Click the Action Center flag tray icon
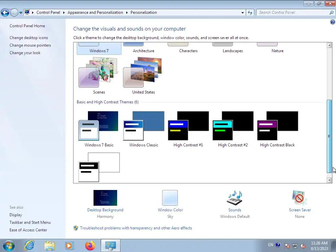The height and width of the screenshot is (252, 336). pyautogui.click(x=287, y=246)
